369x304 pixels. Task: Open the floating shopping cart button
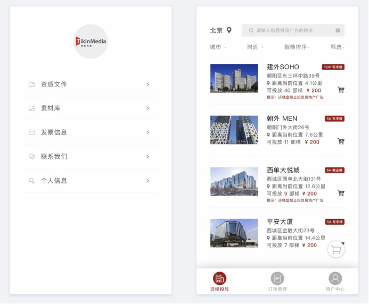[336, 249]
